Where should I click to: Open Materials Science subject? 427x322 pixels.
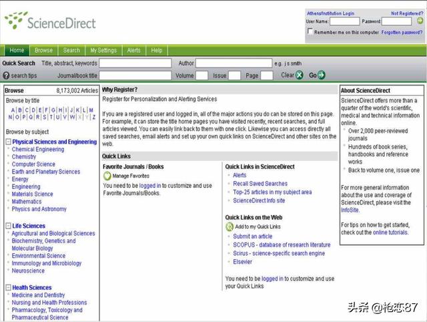[x=32, y=194]
